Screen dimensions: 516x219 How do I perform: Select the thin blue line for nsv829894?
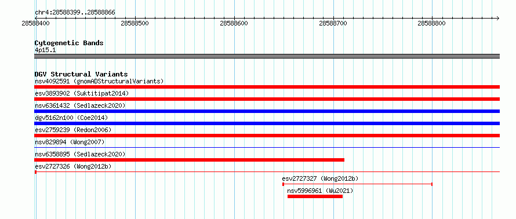tap(267, 148)
